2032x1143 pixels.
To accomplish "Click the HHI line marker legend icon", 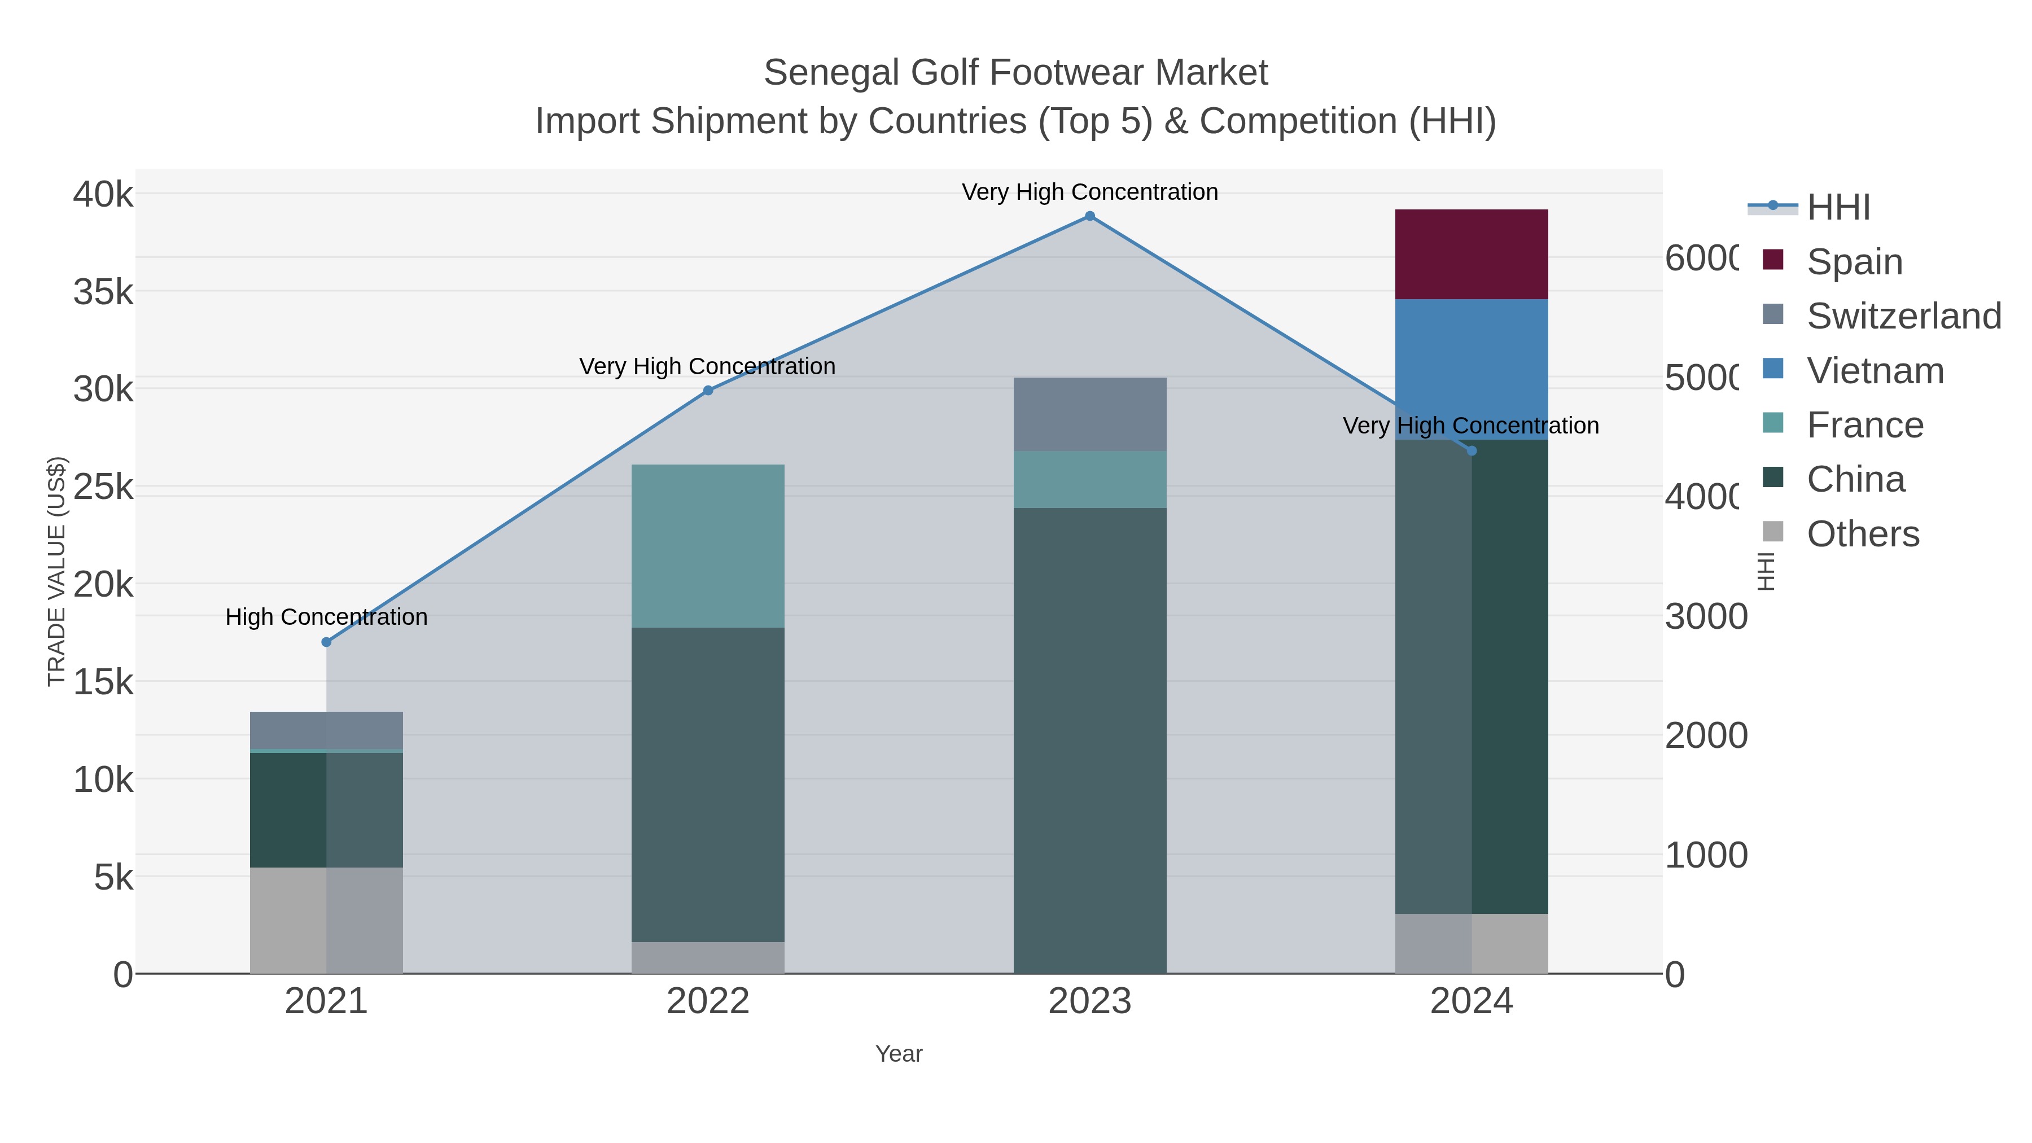I will click(x=1772, y=206).
